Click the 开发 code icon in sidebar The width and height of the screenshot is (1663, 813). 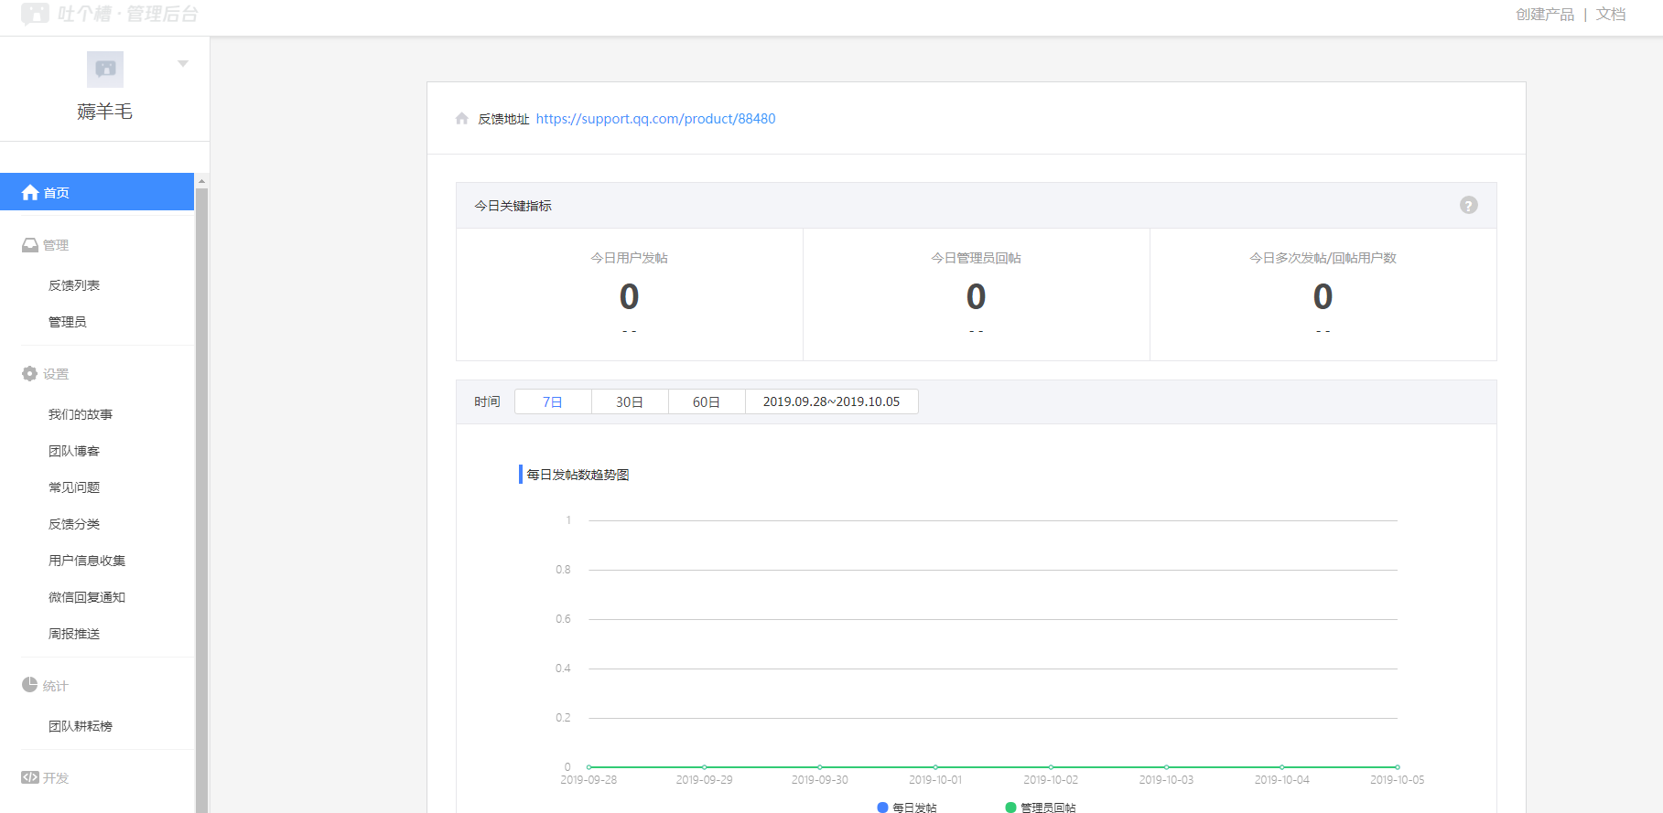(30, 777)
